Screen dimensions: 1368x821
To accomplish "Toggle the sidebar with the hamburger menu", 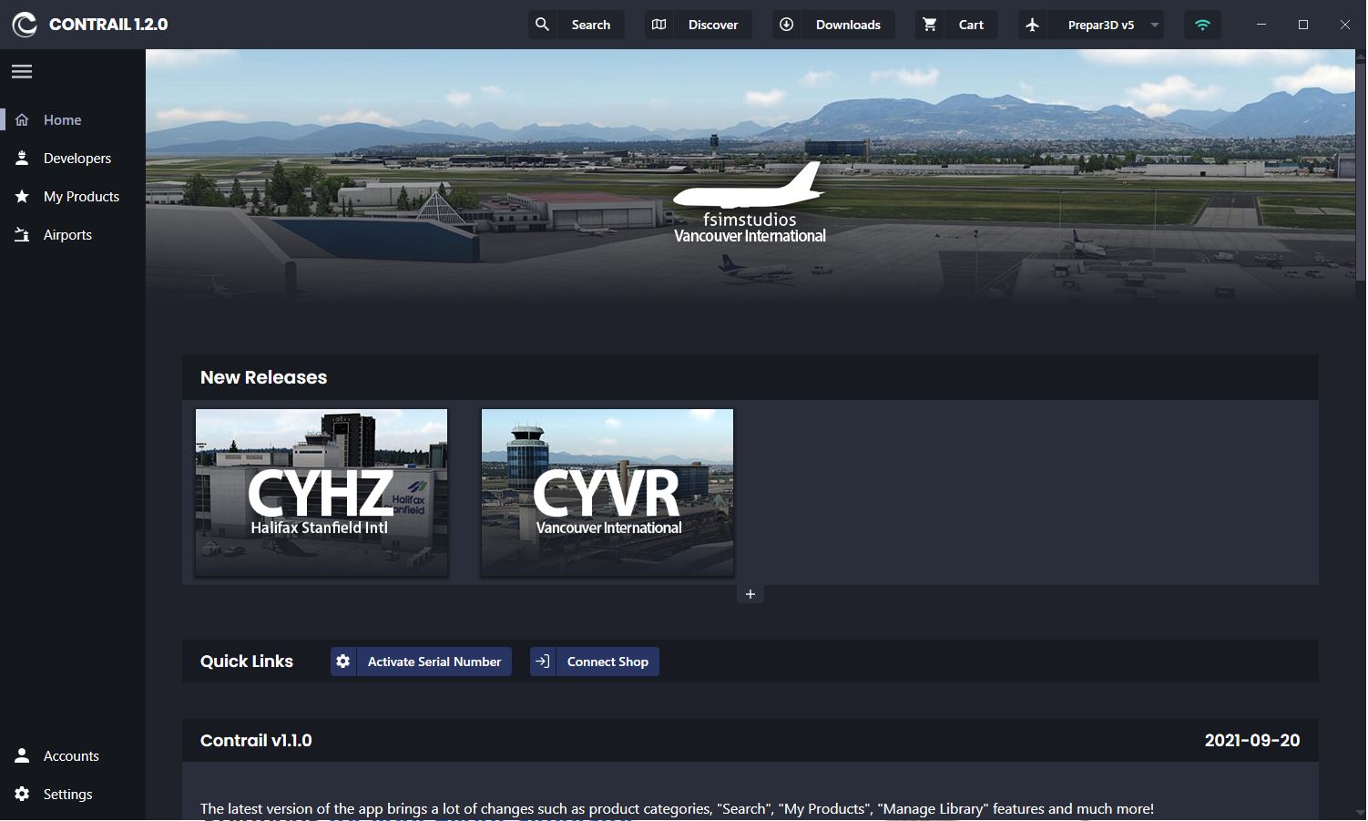I will 22,71.
